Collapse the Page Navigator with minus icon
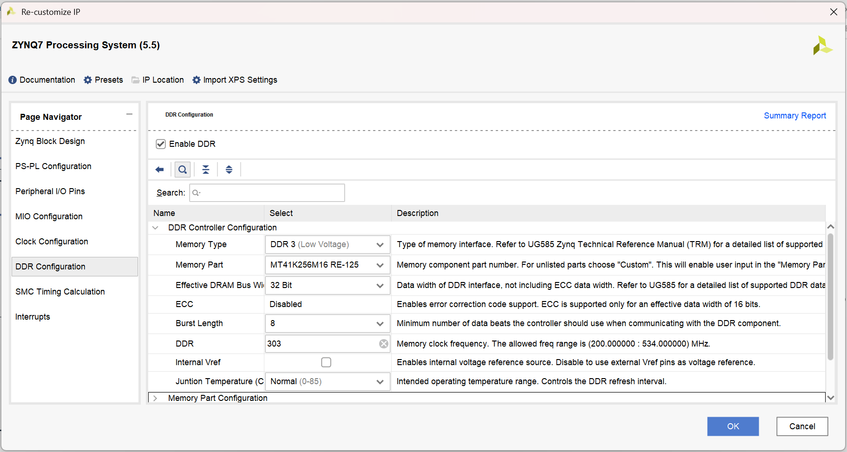The width and height of the screenshot is (847, 452). 129,114
